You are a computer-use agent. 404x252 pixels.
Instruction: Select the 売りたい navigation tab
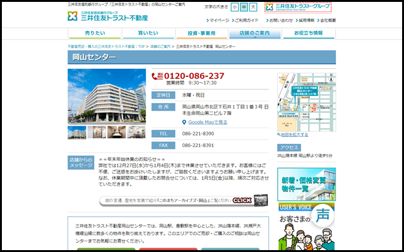point(95,33)
